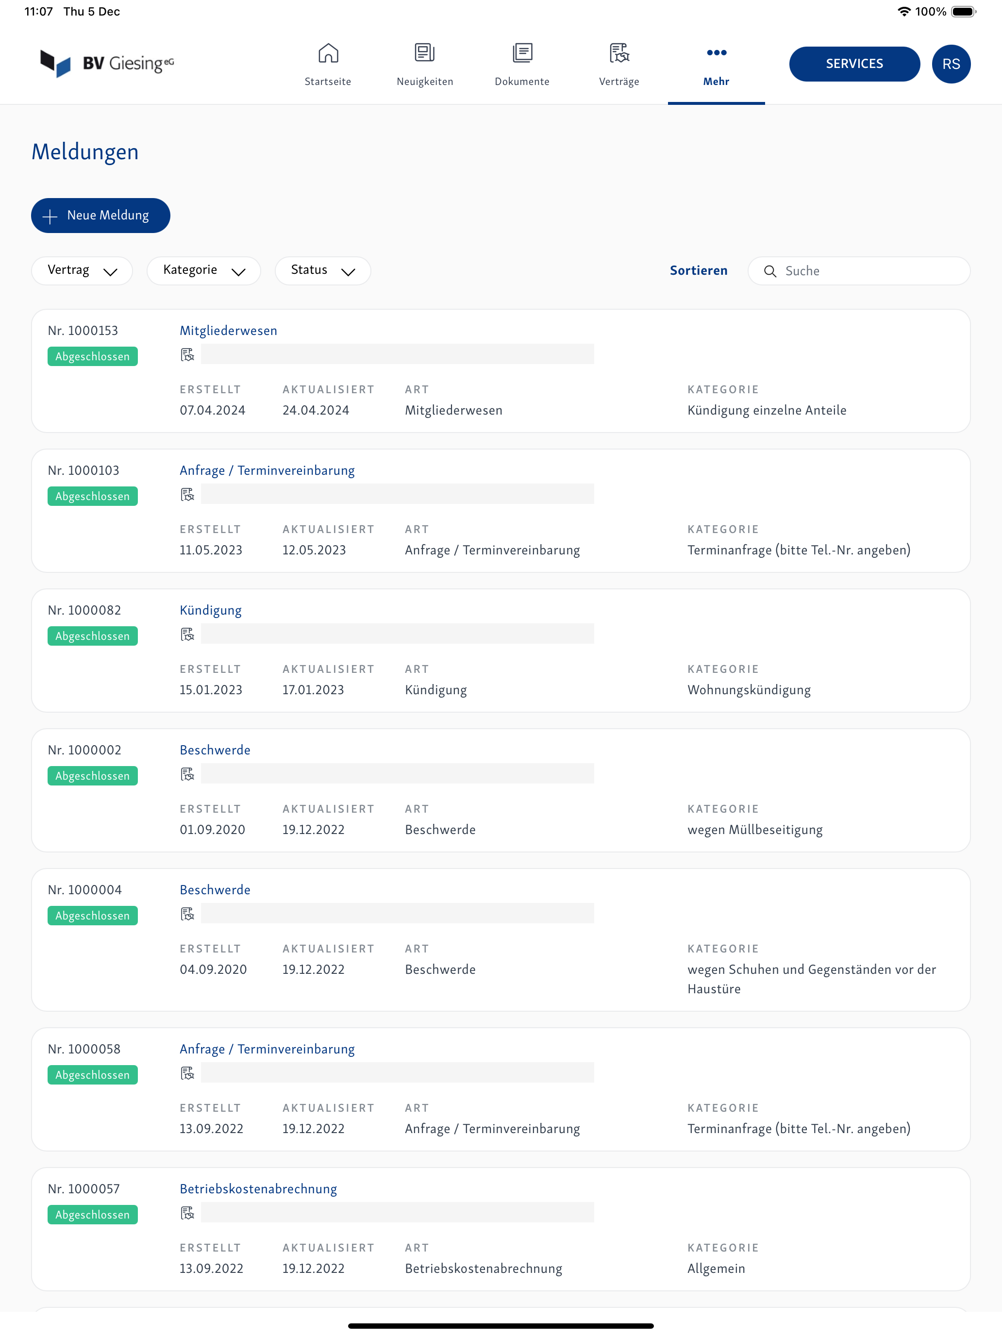Click contract icon in entry Nr. 1000002
This screenshot has height=1336, width=1002.
click(x=187, y=774)
